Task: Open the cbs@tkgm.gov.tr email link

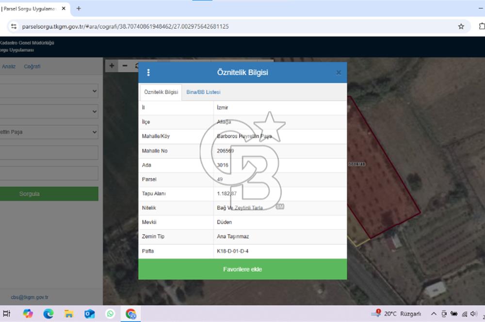Action: coord(30,297)
